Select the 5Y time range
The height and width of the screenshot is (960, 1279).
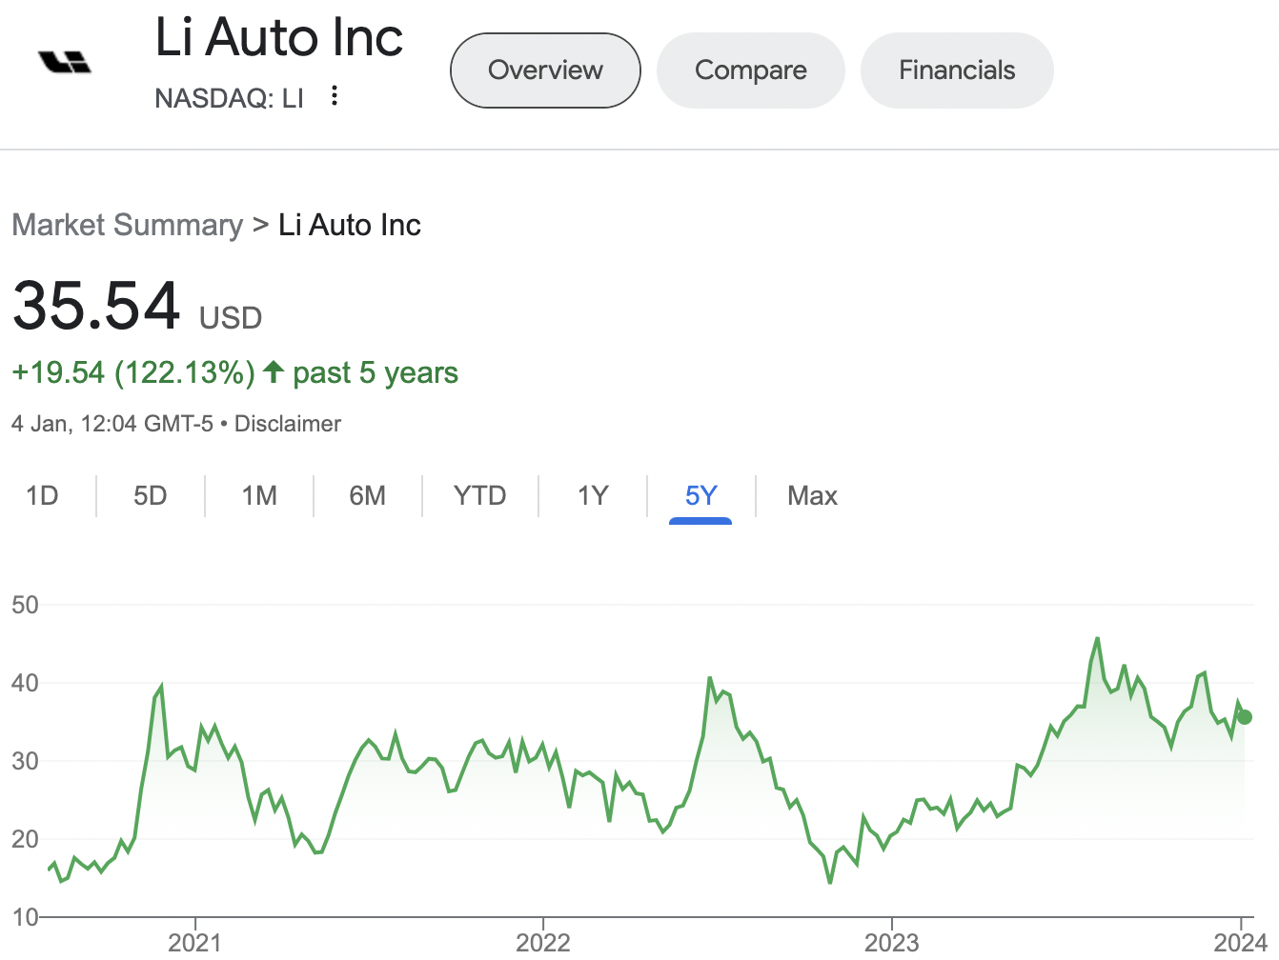pos(700,495)
